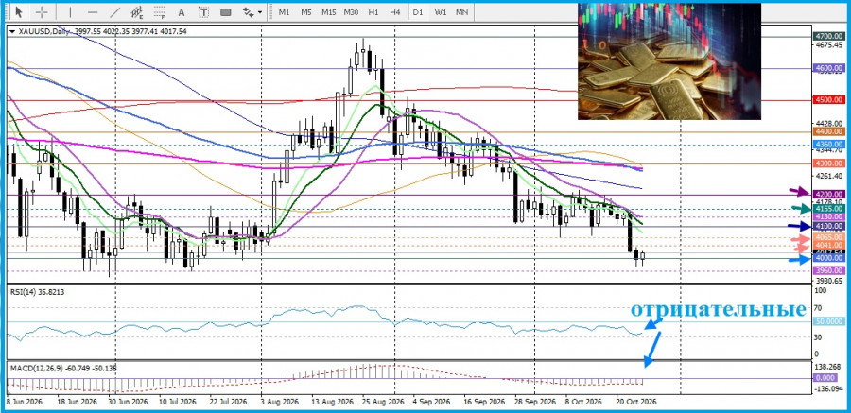
Task: Switch chart to M15 timeframe
Action: [328, 12]
